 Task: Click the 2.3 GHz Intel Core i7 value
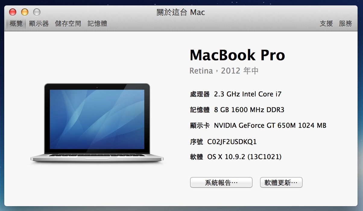[248, 94]
